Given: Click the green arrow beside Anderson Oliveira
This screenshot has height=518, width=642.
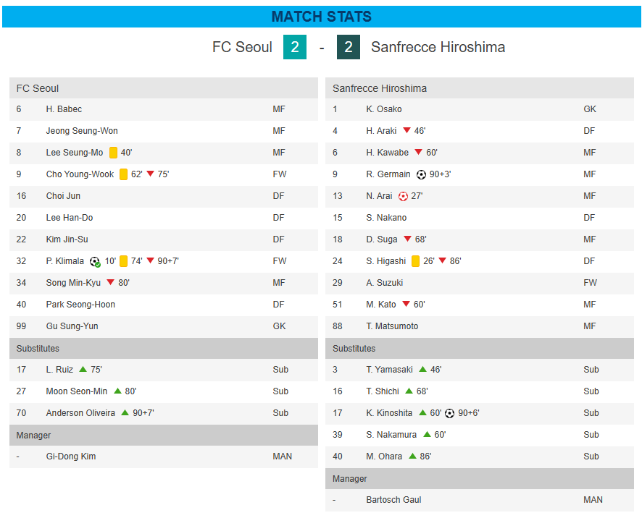Looking at the screenshot, I should (x=125, y=413).
